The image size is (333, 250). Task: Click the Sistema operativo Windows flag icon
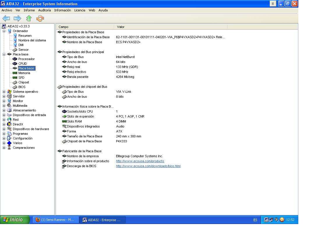click(x=9, y=92)
